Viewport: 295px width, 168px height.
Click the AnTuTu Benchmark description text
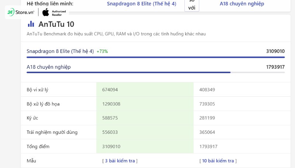[116, 34]
